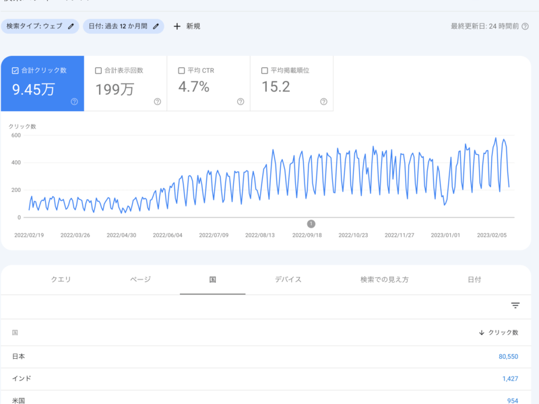Open help icon in 合計表示回数 card
This screenshot has height=404, width=539.
point(157,102)
